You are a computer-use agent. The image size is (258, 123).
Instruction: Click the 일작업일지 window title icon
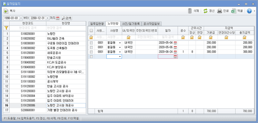click(x=5, y=4)
